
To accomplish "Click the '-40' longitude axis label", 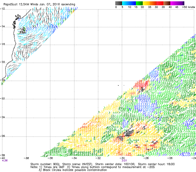I will pyautogui.click(x=2, y=158).
